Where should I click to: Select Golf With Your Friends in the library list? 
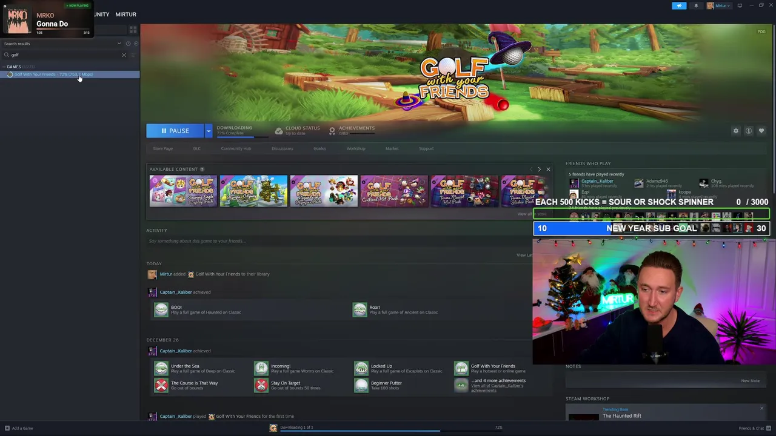(70, 74)
